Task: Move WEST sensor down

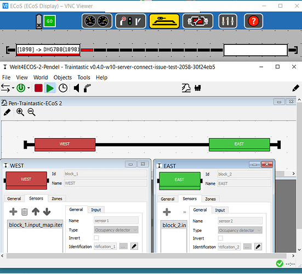Action: point(47,212)
